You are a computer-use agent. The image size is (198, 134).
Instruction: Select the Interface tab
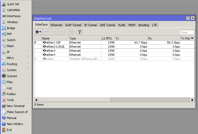41,25
